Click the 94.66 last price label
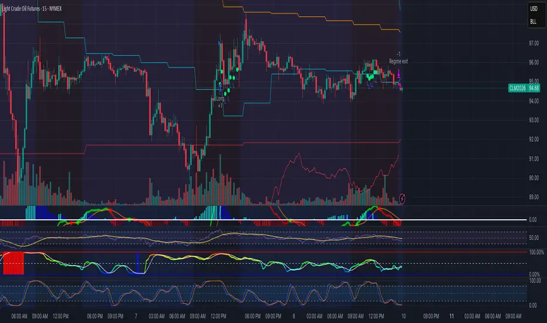 pyautogui.click(x=534, y=88)
